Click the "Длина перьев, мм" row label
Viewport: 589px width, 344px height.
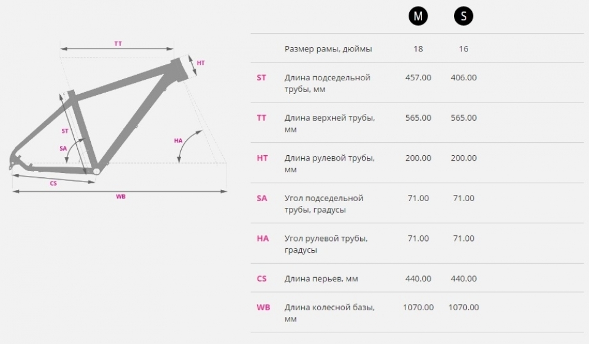point(321,279)
